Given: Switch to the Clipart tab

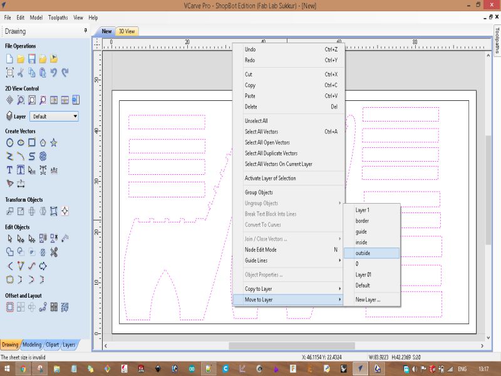Looking at the screenshot, I should (x=52, y=345).
